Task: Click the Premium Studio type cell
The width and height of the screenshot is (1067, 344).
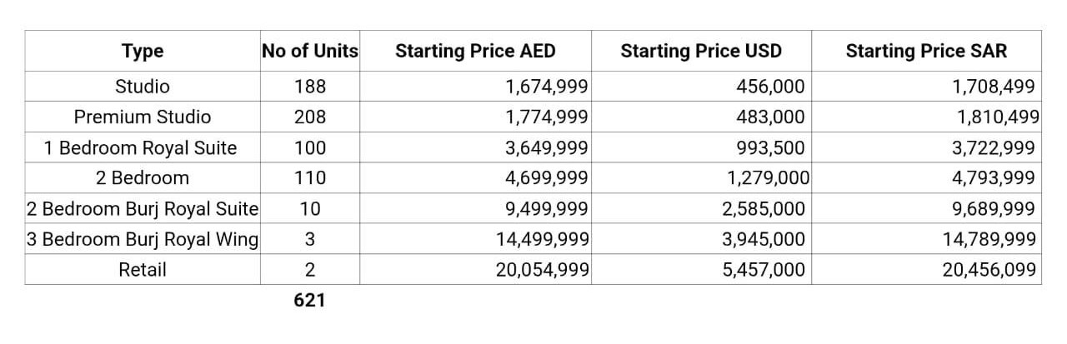Action: pos(143,117)
